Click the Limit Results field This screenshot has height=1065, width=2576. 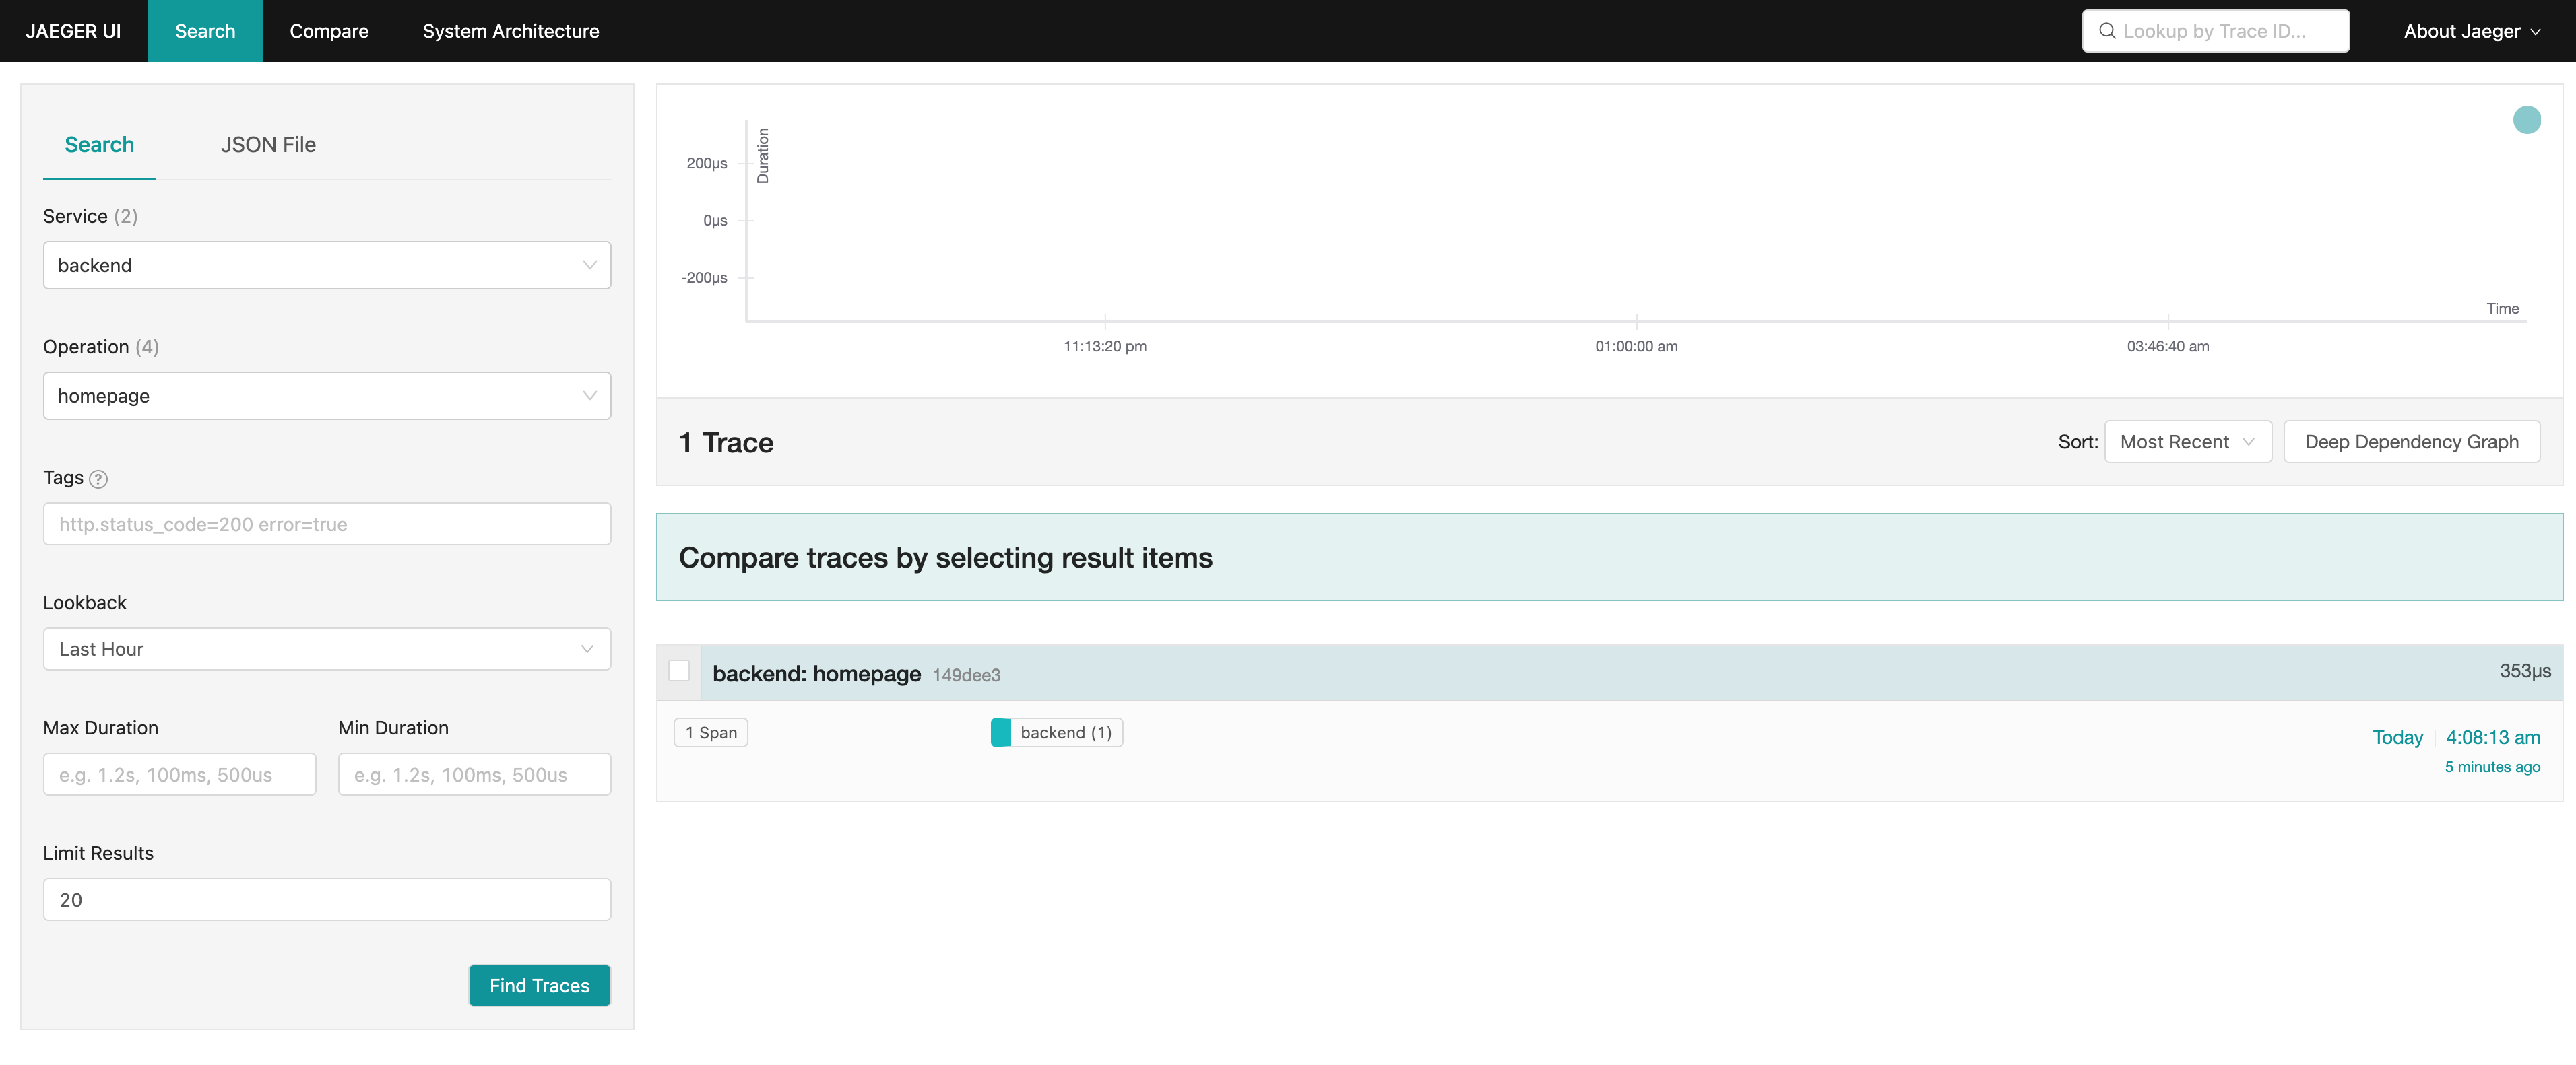(x=326, y=900)
